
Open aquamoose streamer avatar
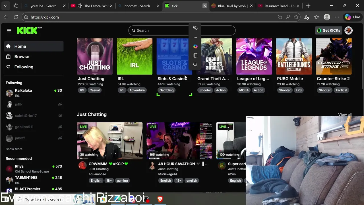point(82,165)
